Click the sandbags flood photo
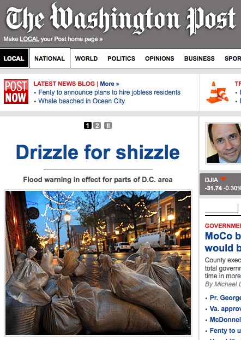 [98, 262]
